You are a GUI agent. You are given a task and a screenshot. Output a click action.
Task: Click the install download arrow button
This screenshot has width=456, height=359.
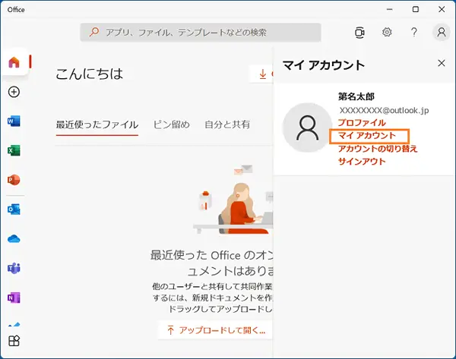pos(261,74)
